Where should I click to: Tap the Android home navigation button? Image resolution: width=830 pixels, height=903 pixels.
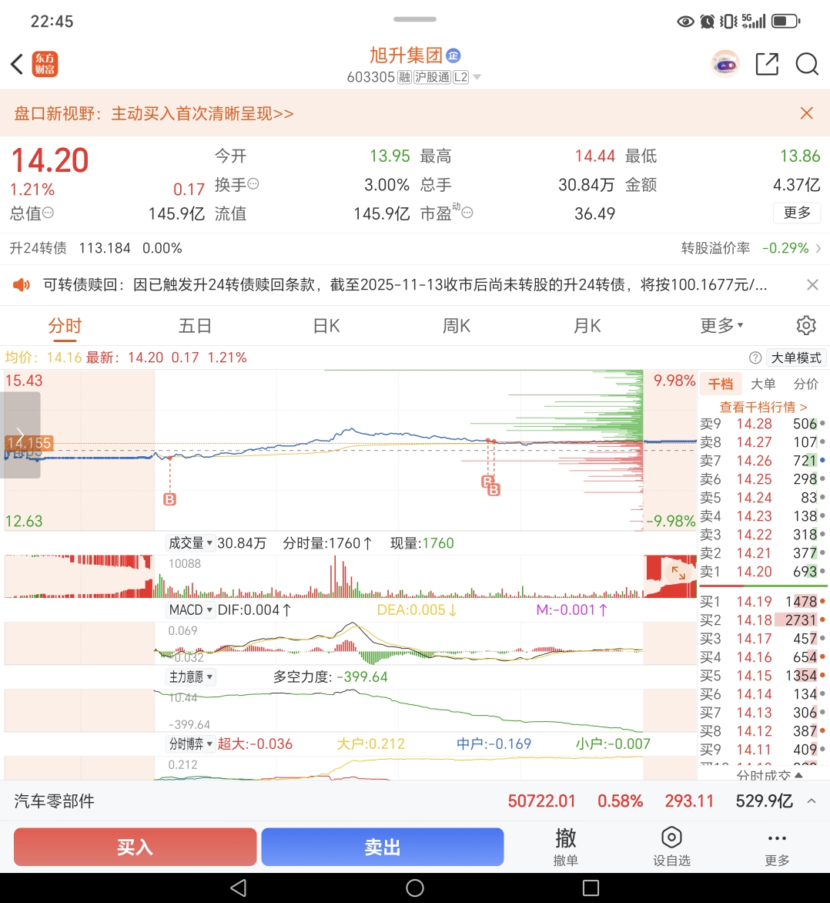click(x=415, y=888)
